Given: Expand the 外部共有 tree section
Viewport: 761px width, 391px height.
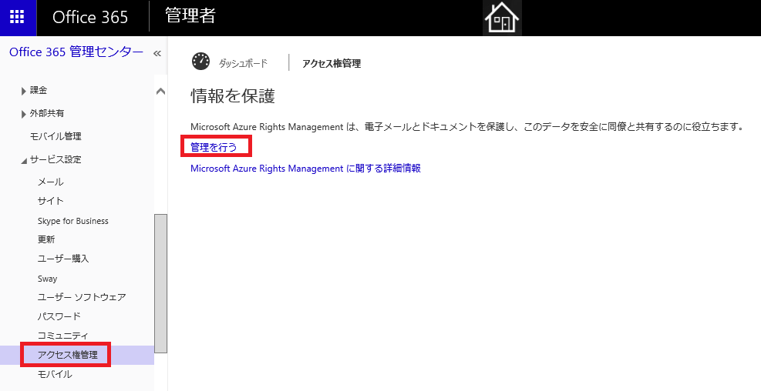Looking at the screenshot, I should pos(24,114).
